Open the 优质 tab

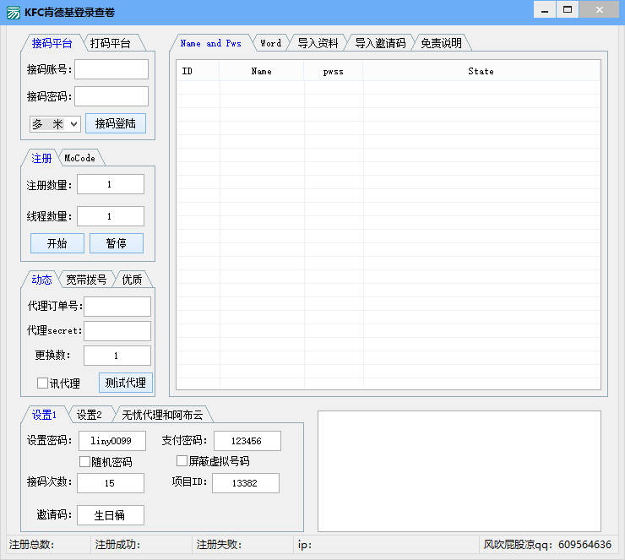pos(132,280)
